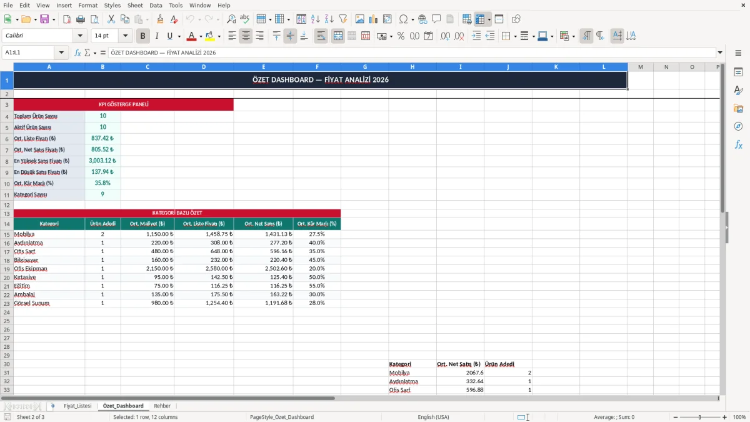The width and height of the screenshot is (750, 422).
Task: Open Currency format dropdown arrow
Action: 391,36
